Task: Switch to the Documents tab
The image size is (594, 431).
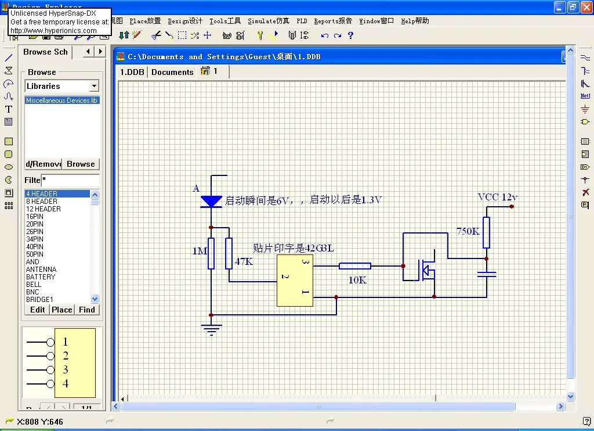Action: tap(172, 71)
